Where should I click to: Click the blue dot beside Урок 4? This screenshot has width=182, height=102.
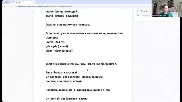pos(138,11)
